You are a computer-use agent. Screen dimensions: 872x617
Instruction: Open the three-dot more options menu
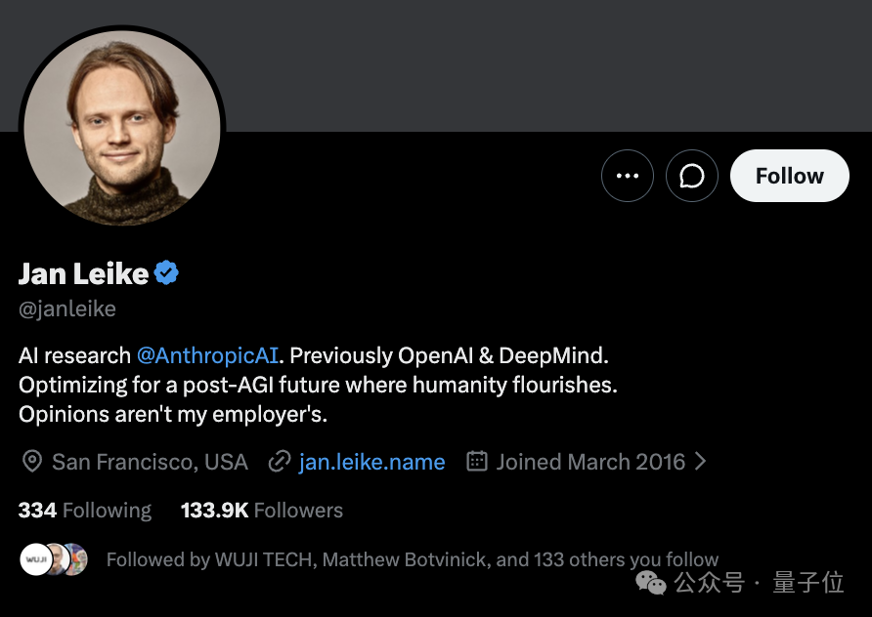(x=628, y=176)
